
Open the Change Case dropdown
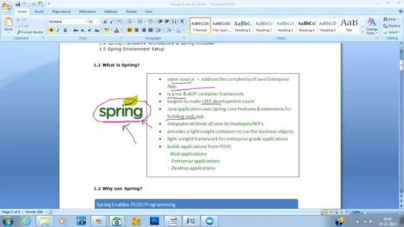point(97,30)
